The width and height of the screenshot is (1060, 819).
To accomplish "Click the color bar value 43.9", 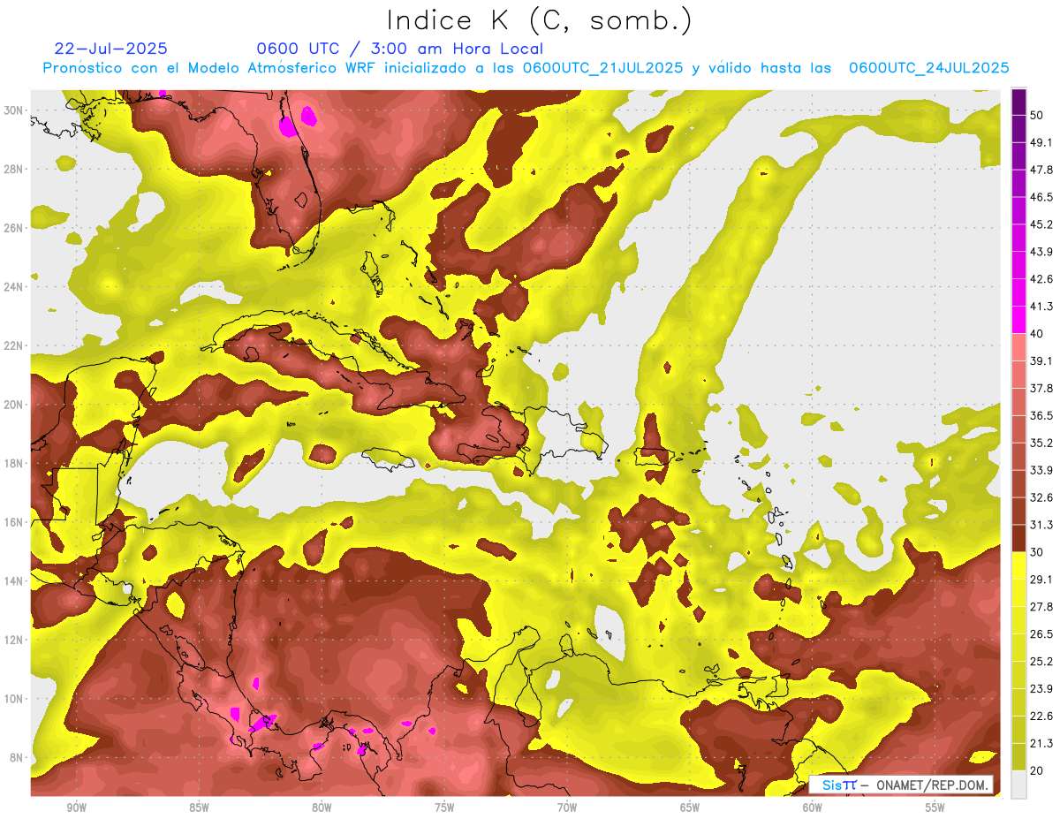I will click(x=1041, y=252).
